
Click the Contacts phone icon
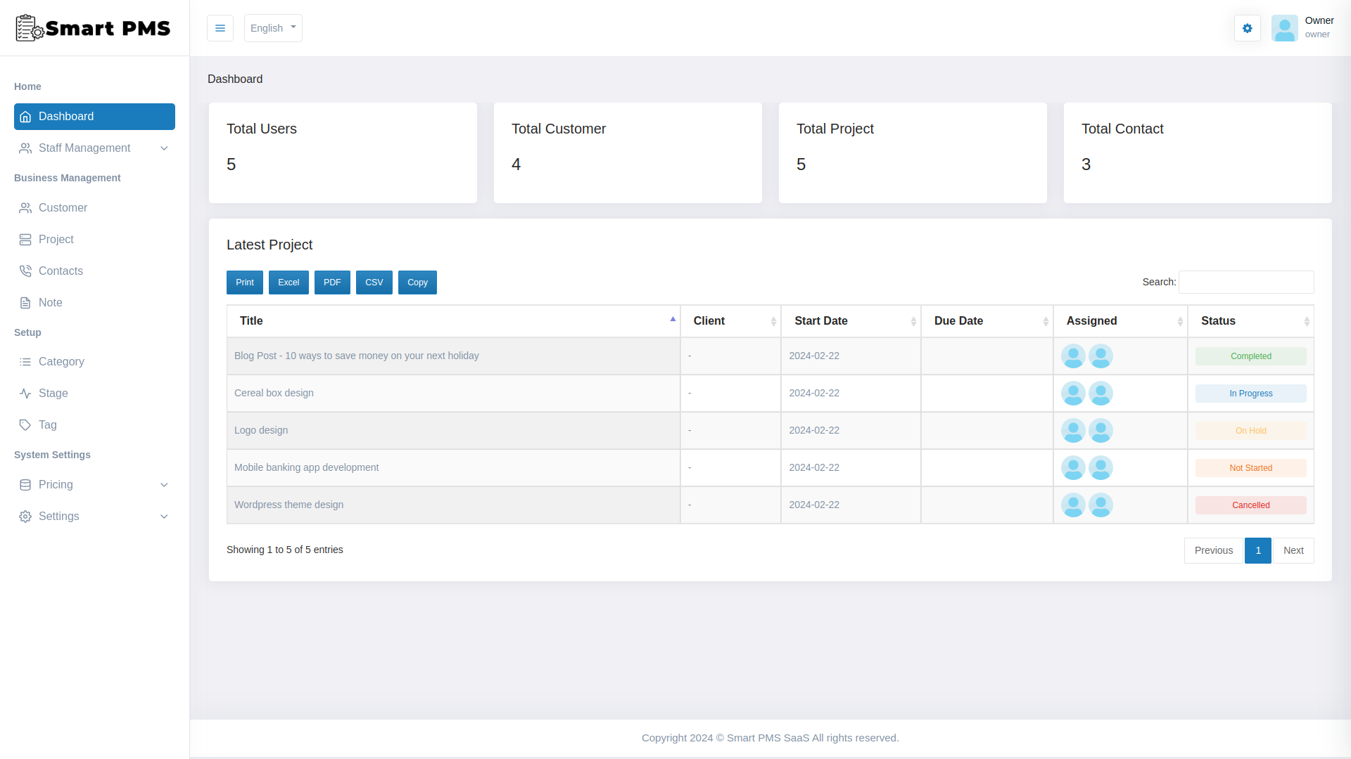(25, 271)
